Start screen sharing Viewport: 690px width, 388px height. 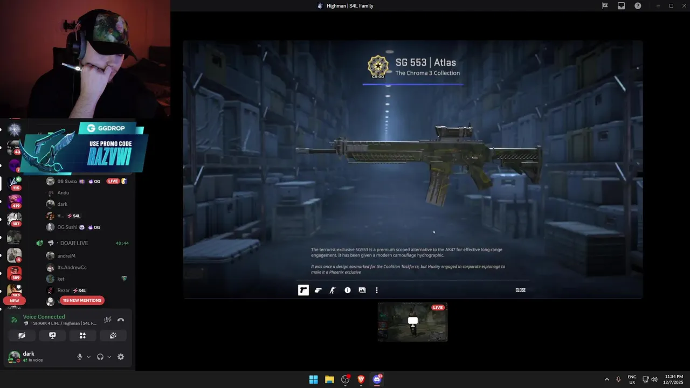pyautogui.click(x=52, y=335)
